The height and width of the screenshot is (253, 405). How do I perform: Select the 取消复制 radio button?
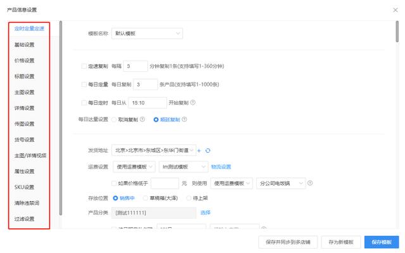point(114,118)
